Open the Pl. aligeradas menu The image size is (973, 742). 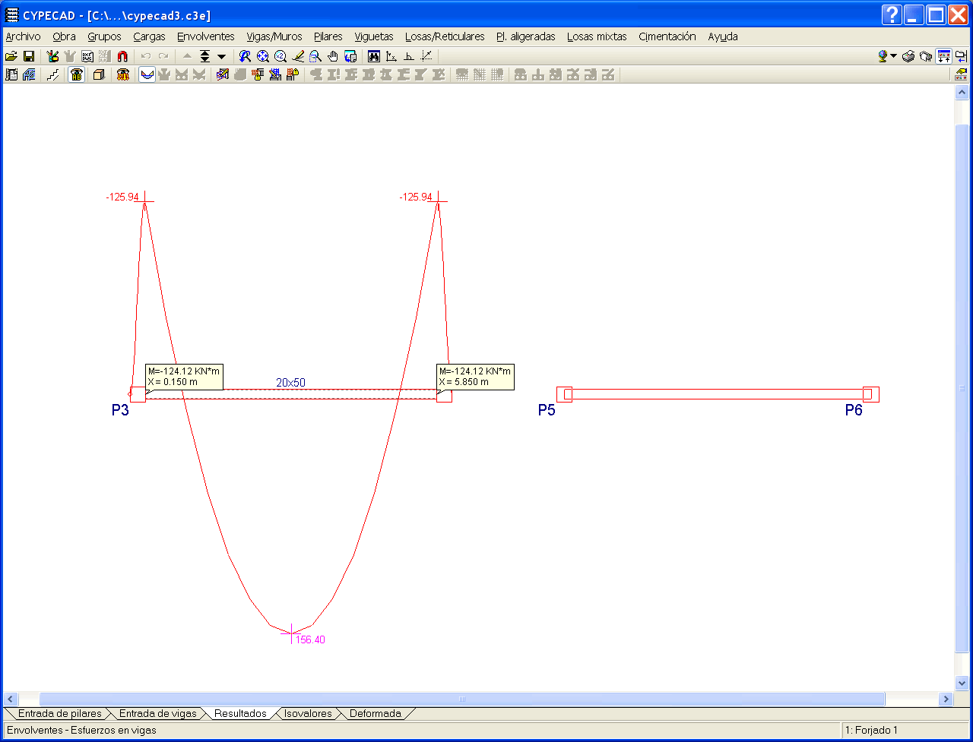526,36
